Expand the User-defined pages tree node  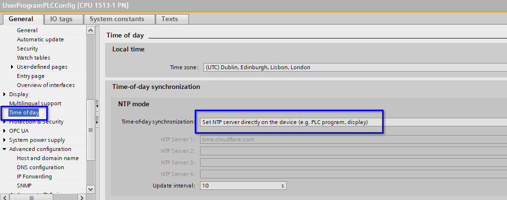[x=12, y=67]
